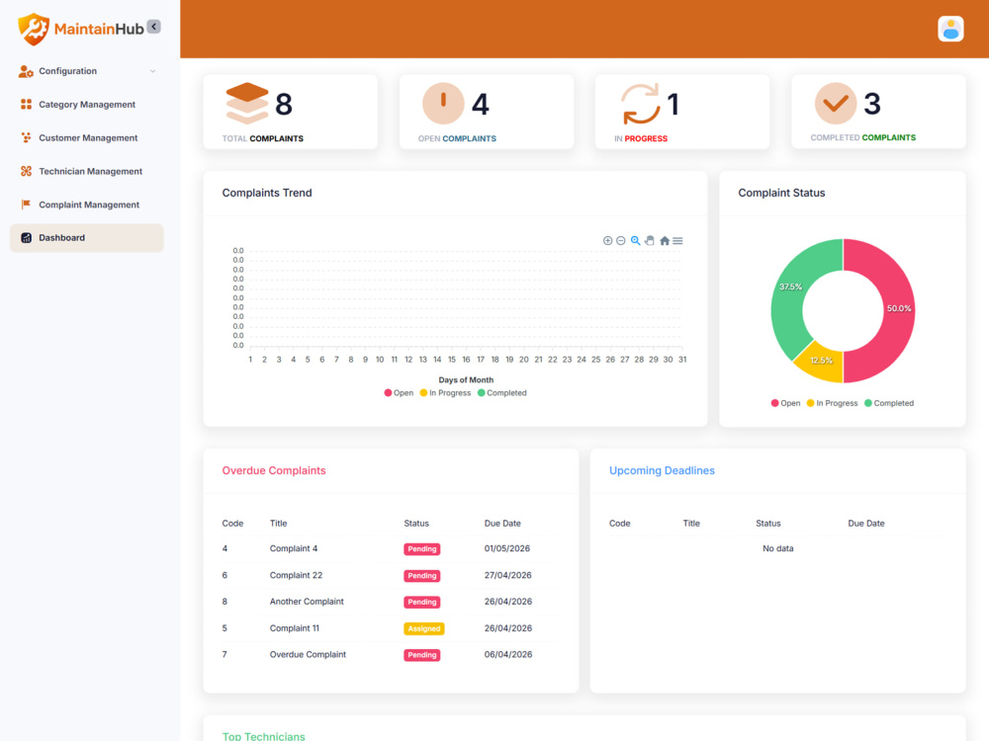
Task: Click the Configuration user-gear icon
Action: [x=26, y=71]
